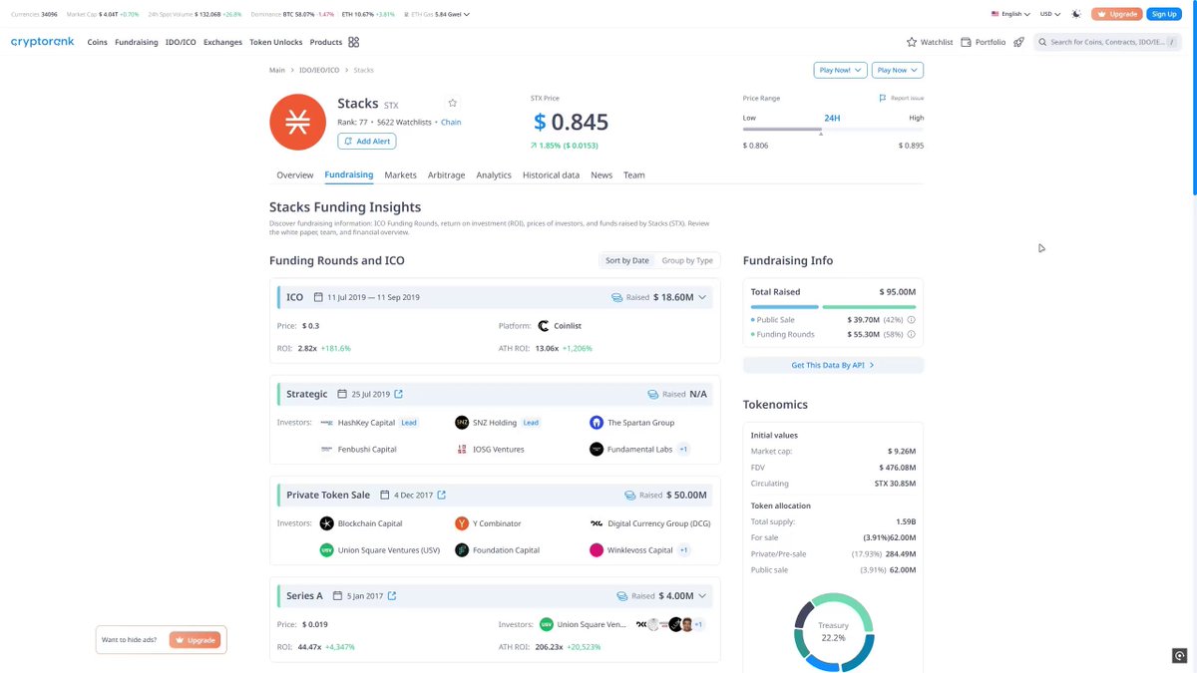Open Private Token Sale external link icon
This screenshot has height=673, width=1197.
[x=442, y=495]
